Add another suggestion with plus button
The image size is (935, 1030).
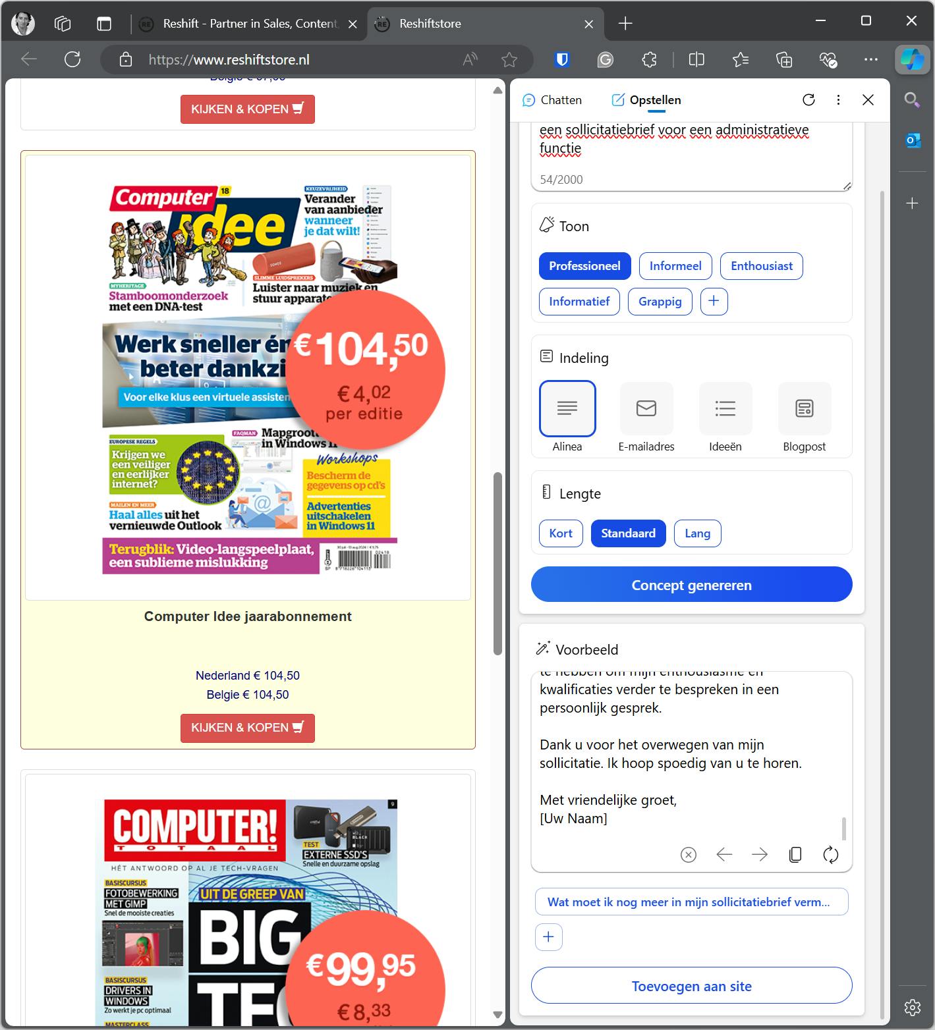click(x=548, y=937)
